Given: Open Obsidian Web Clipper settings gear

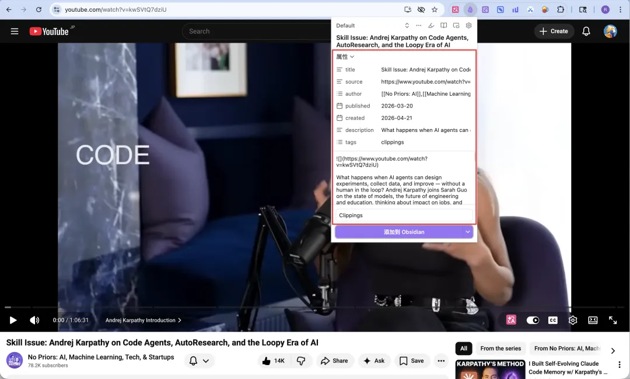Looking at the screenshot, I should pyautogui.click(x=468, y=26).
